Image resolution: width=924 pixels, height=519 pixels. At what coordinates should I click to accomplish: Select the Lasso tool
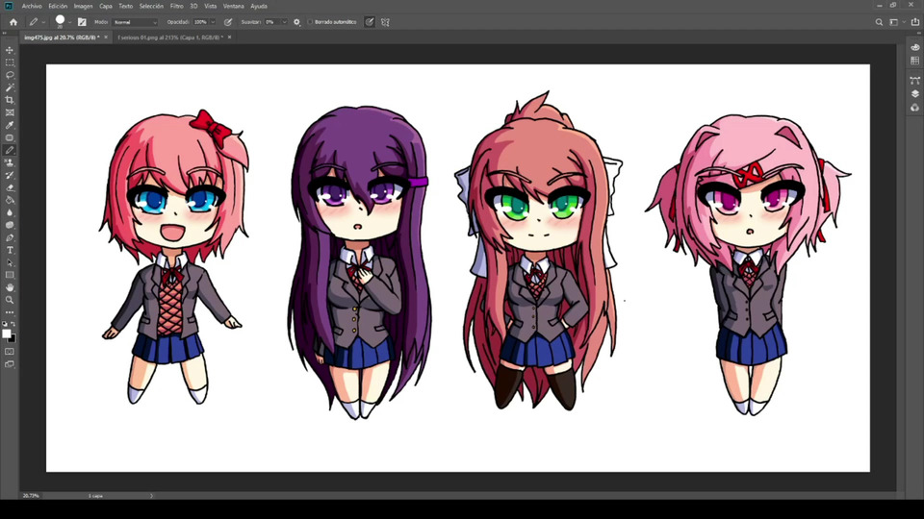10,75
